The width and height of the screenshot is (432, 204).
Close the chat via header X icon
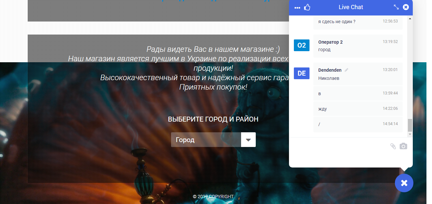tap(406, 7)
